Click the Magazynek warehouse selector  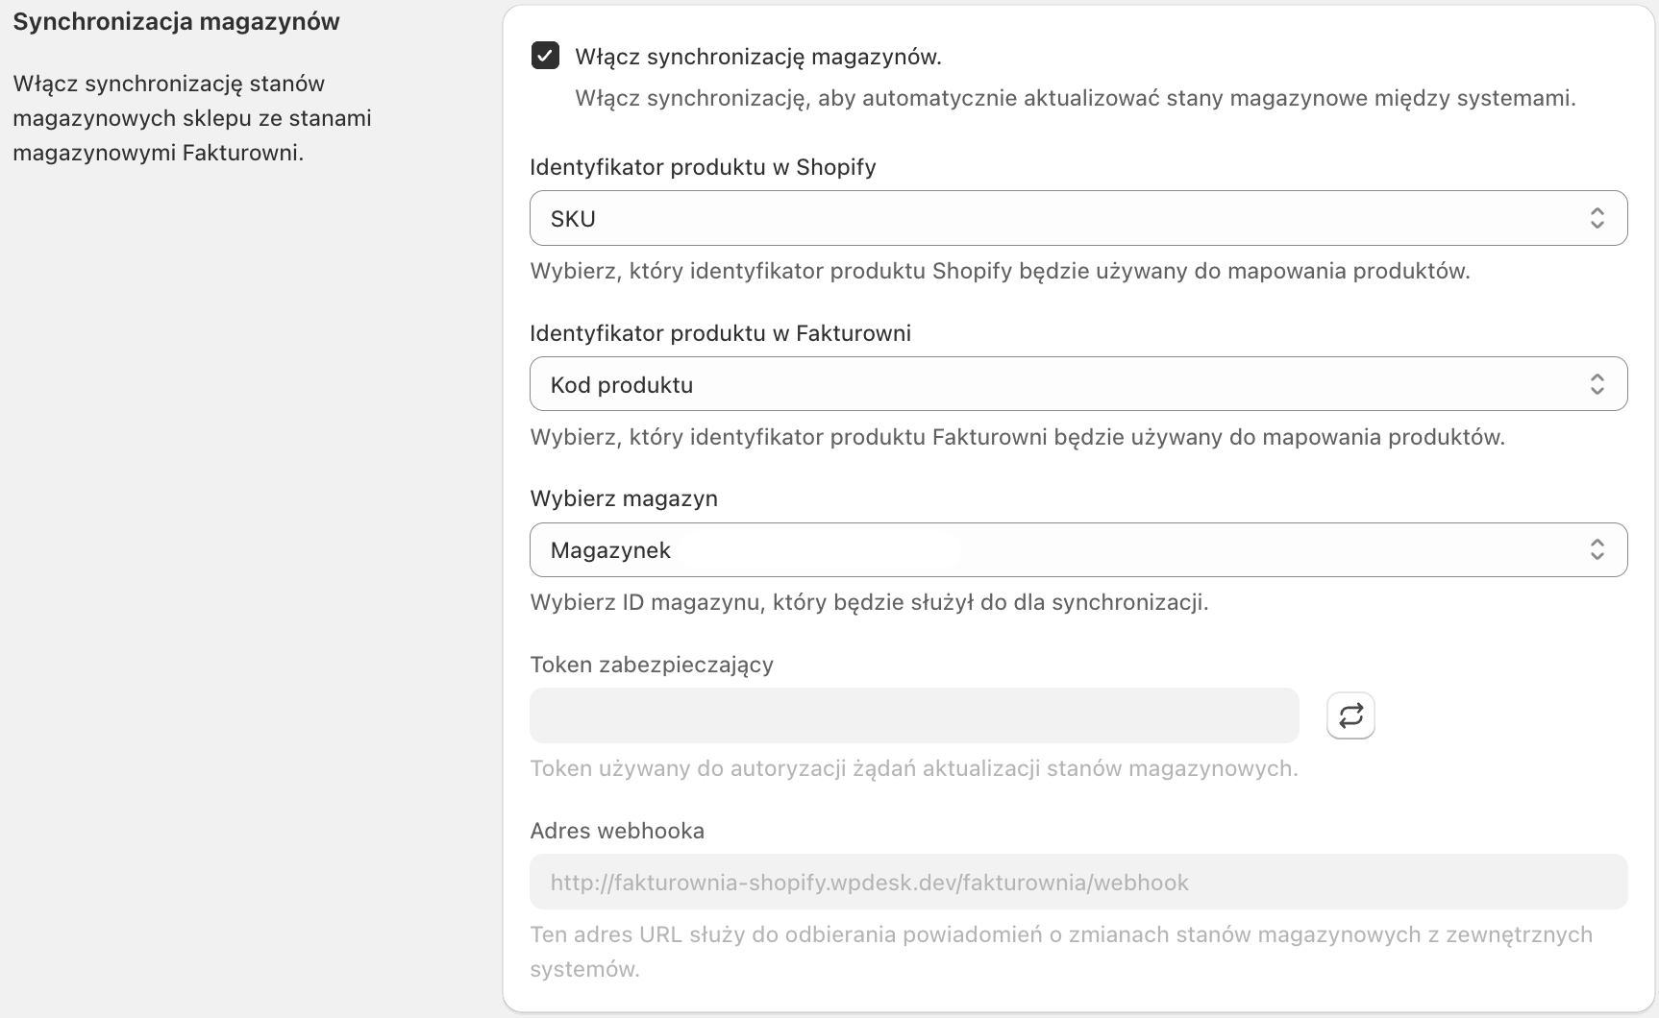click(x=1077, y=549)
